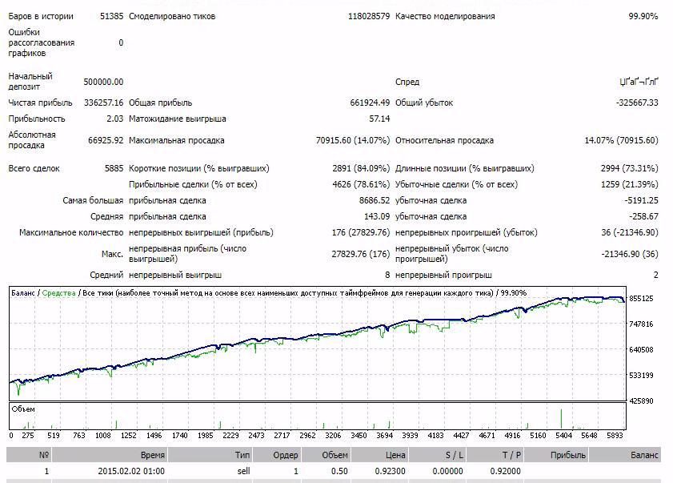Select maximal consecutive profit 27829.76 (176)
The height and width of the screenshot is (483, 673).
[x=361, y=254]
